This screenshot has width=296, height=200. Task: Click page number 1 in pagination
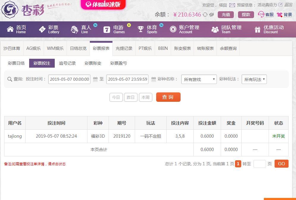238,164
